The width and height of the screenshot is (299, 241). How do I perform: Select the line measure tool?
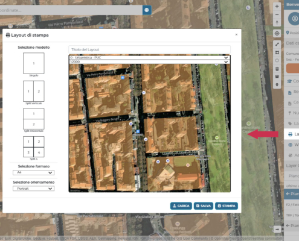pyautogui.click(x=277, y=45)
